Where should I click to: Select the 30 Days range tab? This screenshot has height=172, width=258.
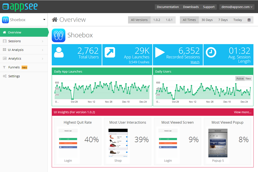point(207,20)
